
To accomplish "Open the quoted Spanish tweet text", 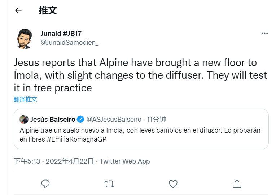I will [140, 130].
